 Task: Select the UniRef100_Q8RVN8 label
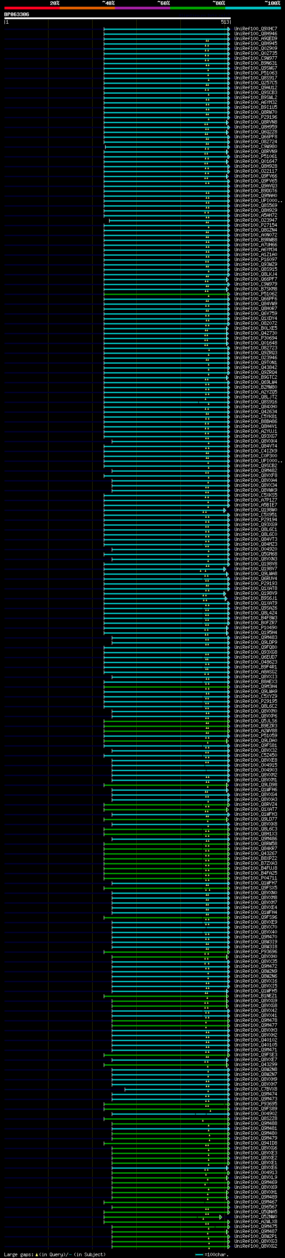point(255,122)
